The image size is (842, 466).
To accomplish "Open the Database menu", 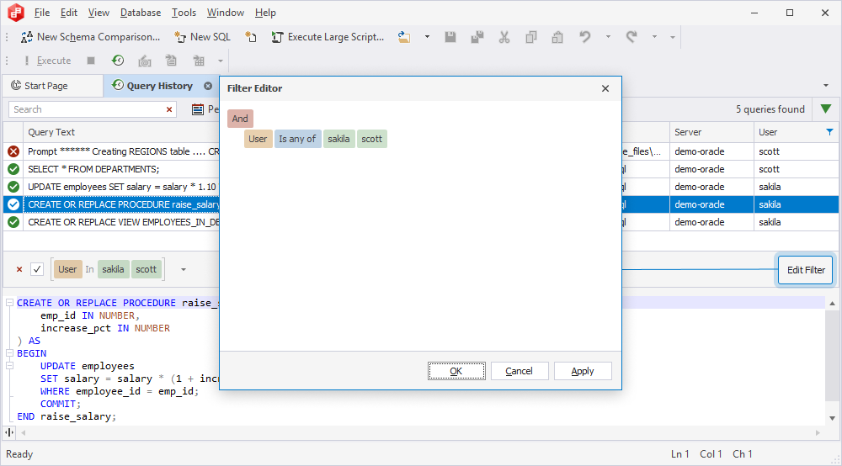I will coord(141,13).
